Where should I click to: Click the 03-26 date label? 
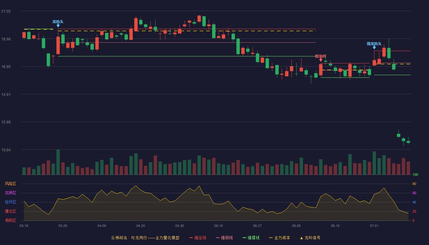[63, 226]
